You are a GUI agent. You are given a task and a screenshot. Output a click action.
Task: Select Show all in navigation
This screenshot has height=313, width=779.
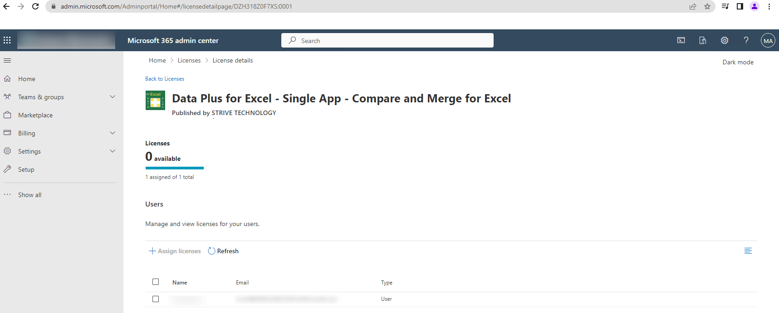click(29, 195)
